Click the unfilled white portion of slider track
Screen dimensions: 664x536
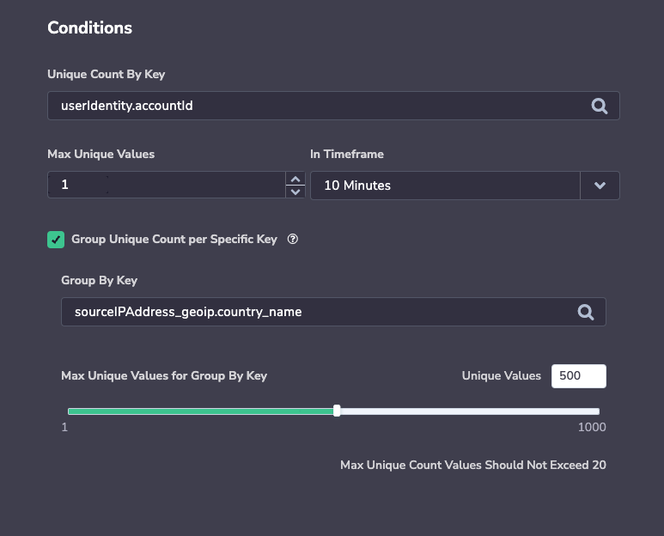tap(470, 411)
